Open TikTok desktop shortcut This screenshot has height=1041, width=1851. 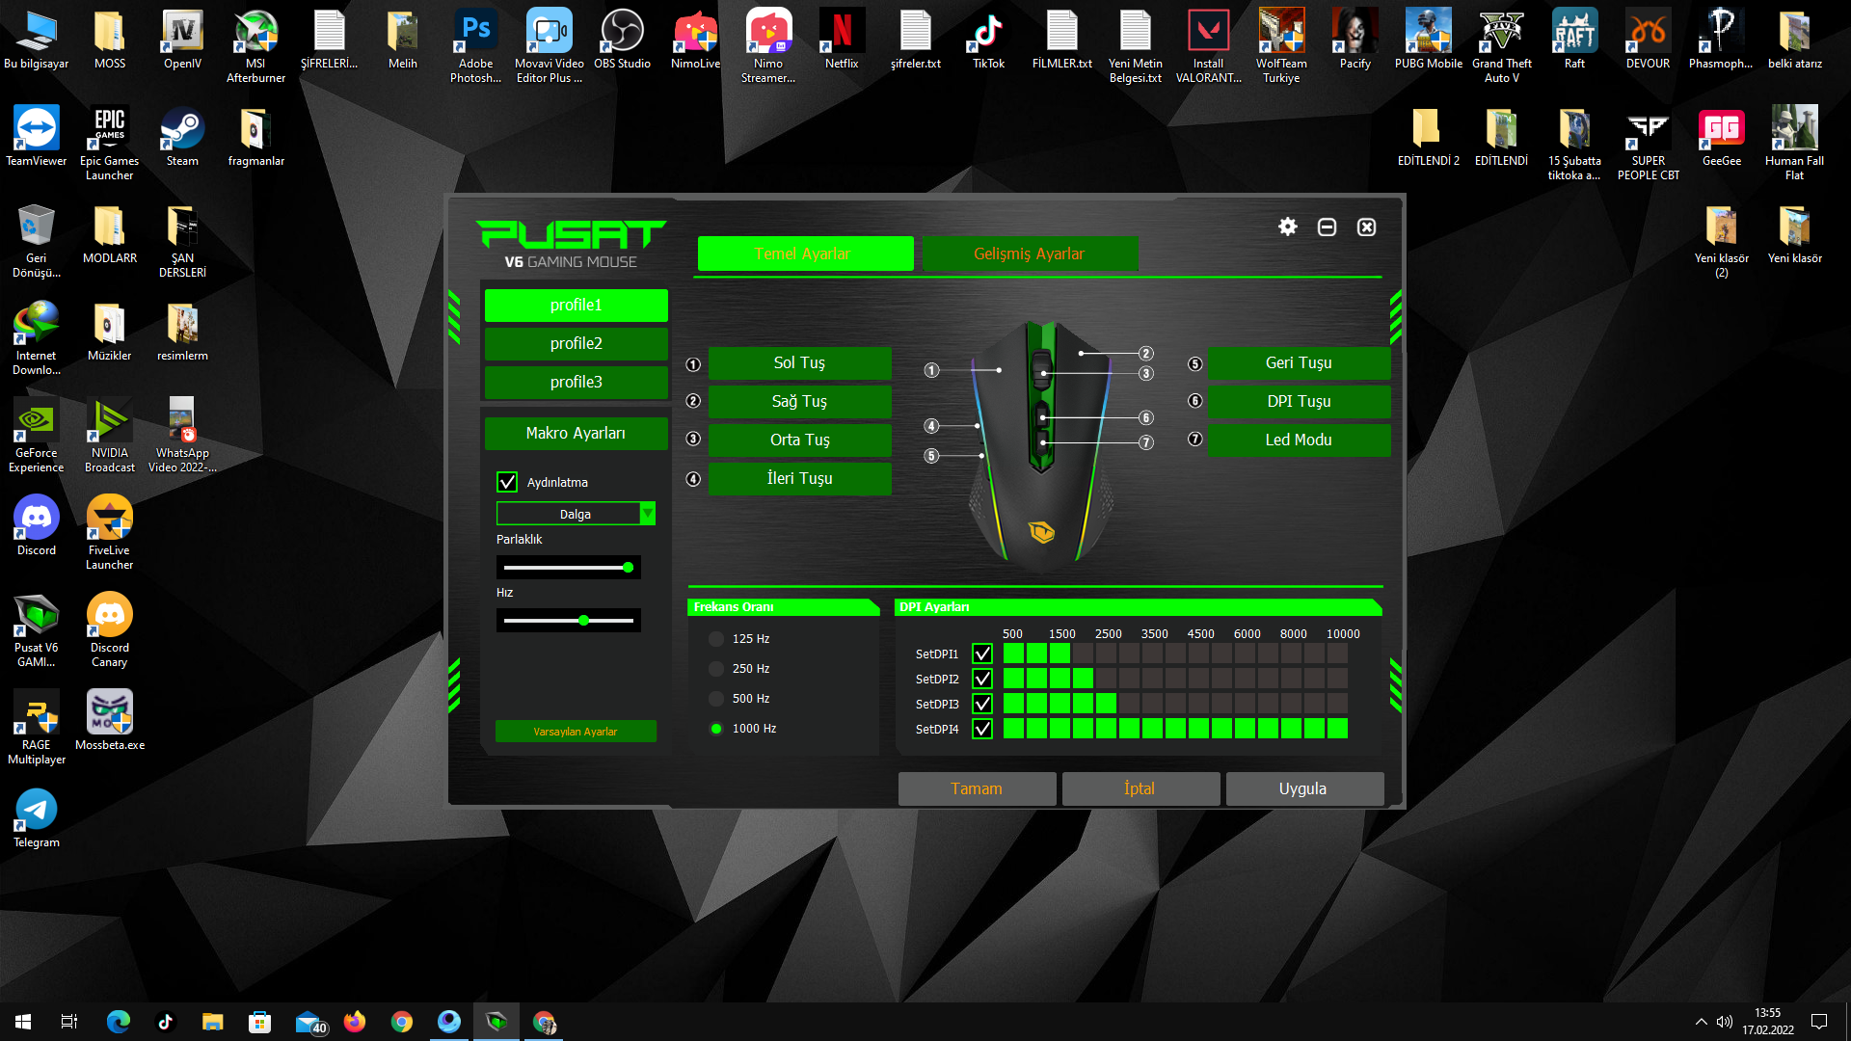(988, 40)
